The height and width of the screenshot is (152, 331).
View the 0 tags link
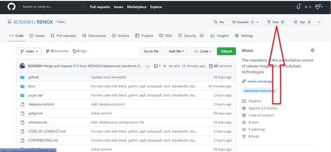pyautogui.click(x=80, y=51)
